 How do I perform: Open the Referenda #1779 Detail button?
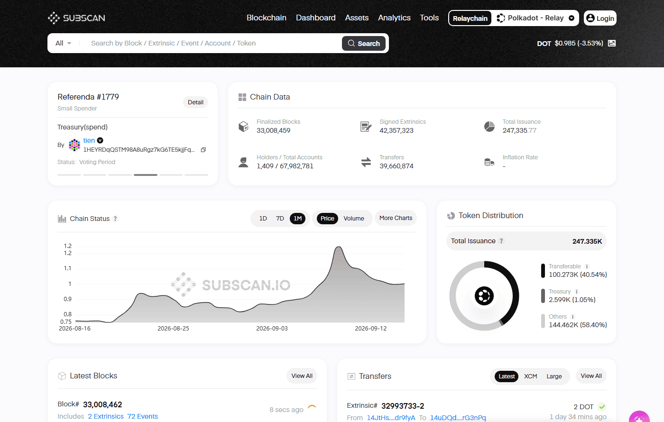(195, 102)
